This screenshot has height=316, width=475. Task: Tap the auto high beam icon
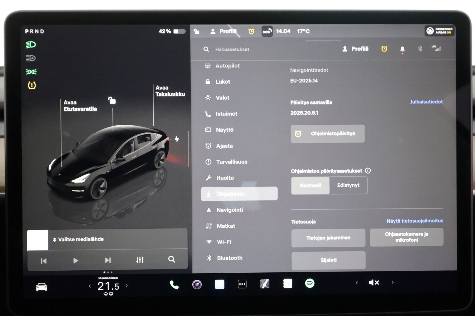31,58
